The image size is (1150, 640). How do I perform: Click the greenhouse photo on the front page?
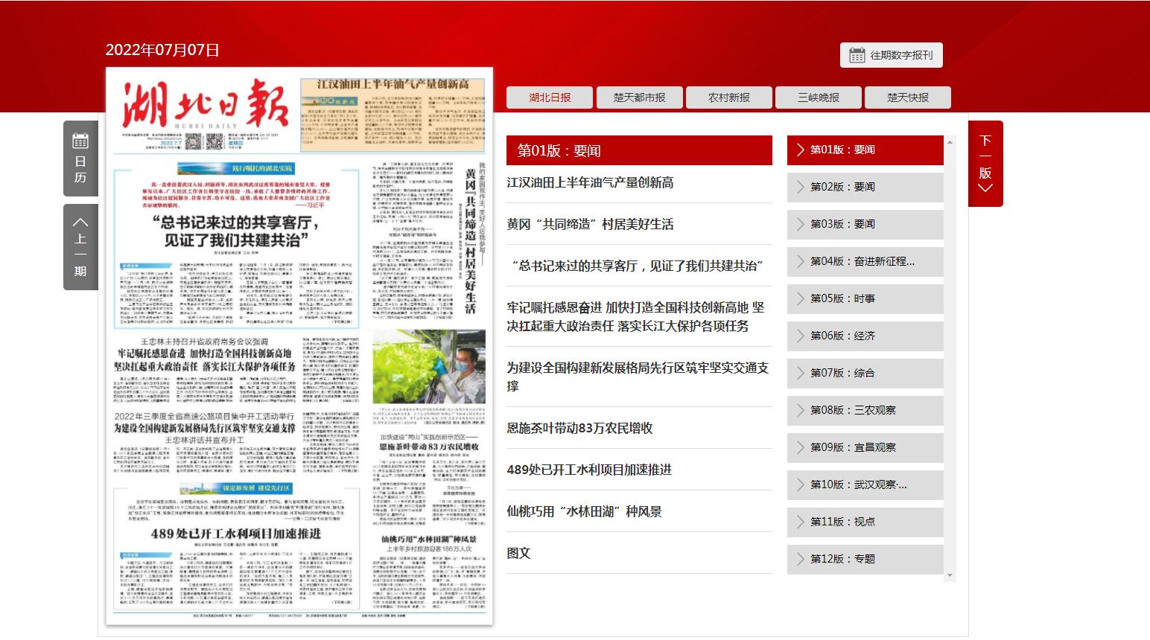429,368
